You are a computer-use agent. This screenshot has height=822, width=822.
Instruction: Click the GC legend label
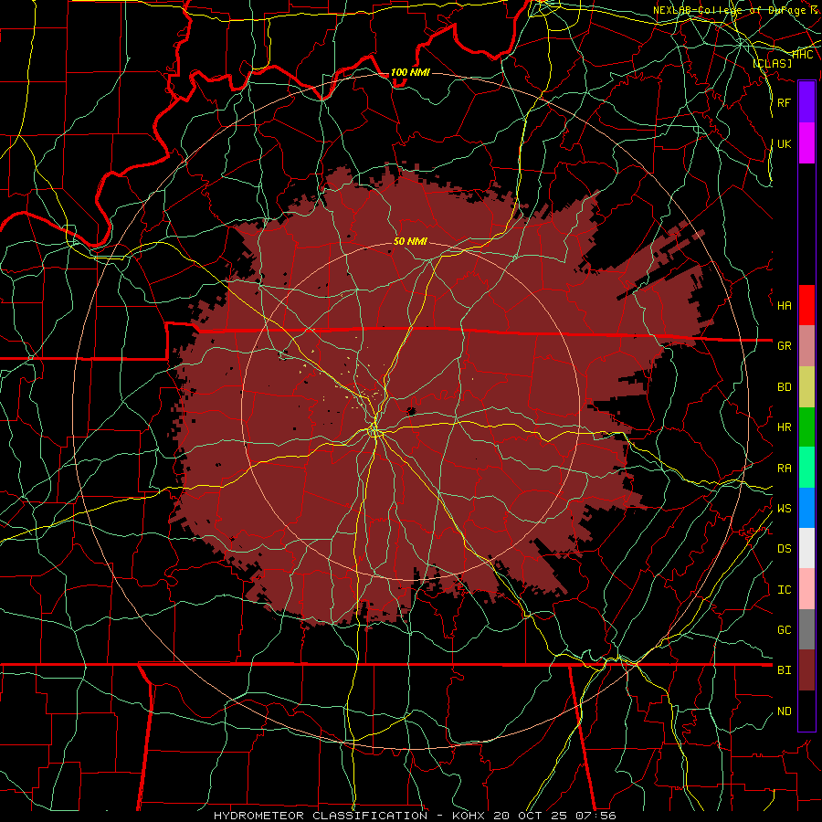pyautogui.click(x=784, y=630)
